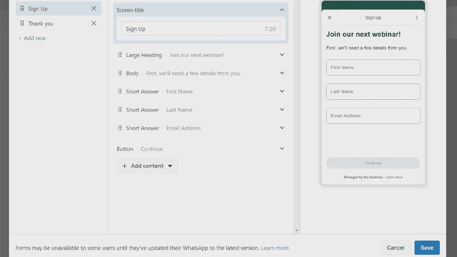
Task: Save the form
Action: coord(427,248)
